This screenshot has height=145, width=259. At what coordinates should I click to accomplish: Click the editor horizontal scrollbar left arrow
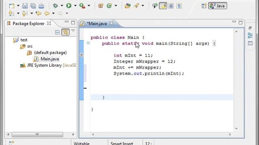tap(93, 134)
